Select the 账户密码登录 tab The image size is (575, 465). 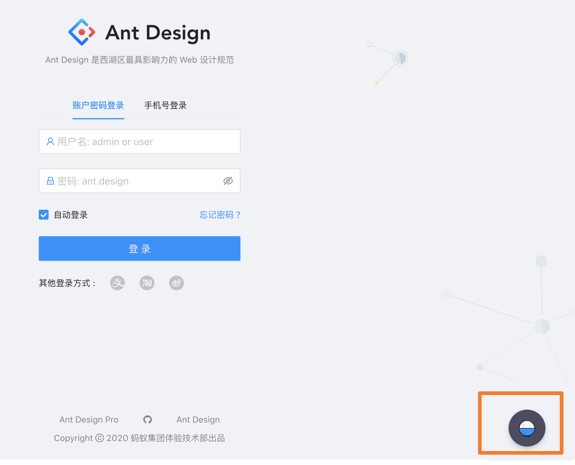(98, 105)
